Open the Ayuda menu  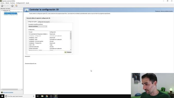pyautogui.click(x=27, y=3)
